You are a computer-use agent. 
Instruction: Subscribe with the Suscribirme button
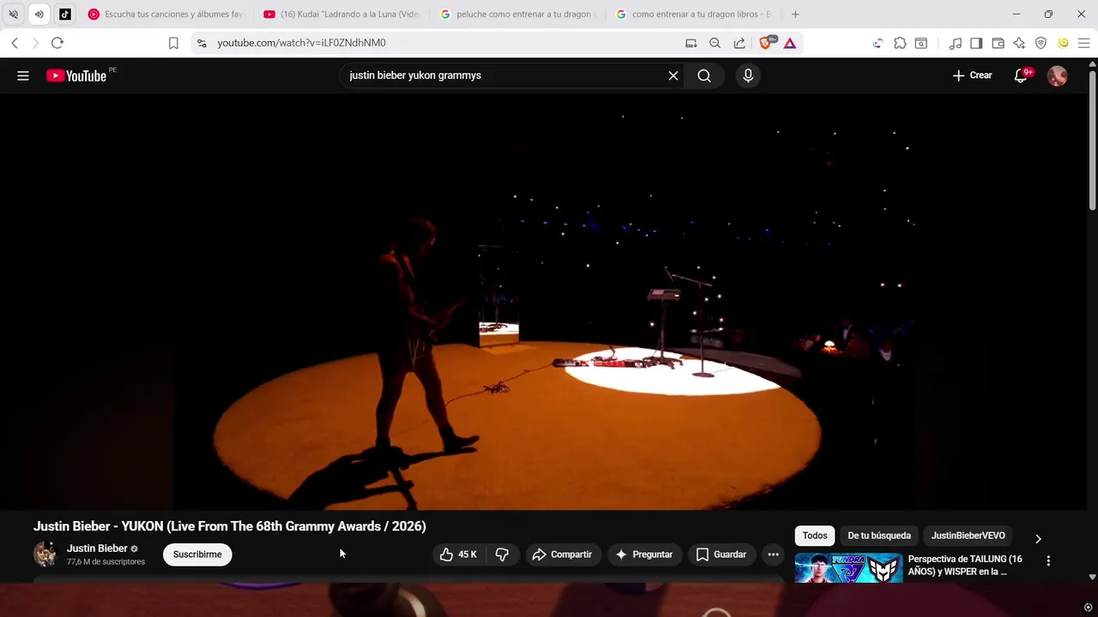[197, 554]
